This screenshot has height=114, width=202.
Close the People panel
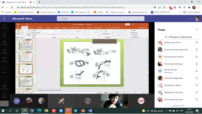[x=197, y=30]
